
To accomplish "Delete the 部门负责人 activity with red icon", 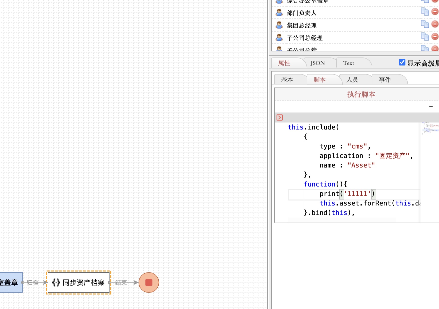I will pyautogui.click(x=435, y=11).
